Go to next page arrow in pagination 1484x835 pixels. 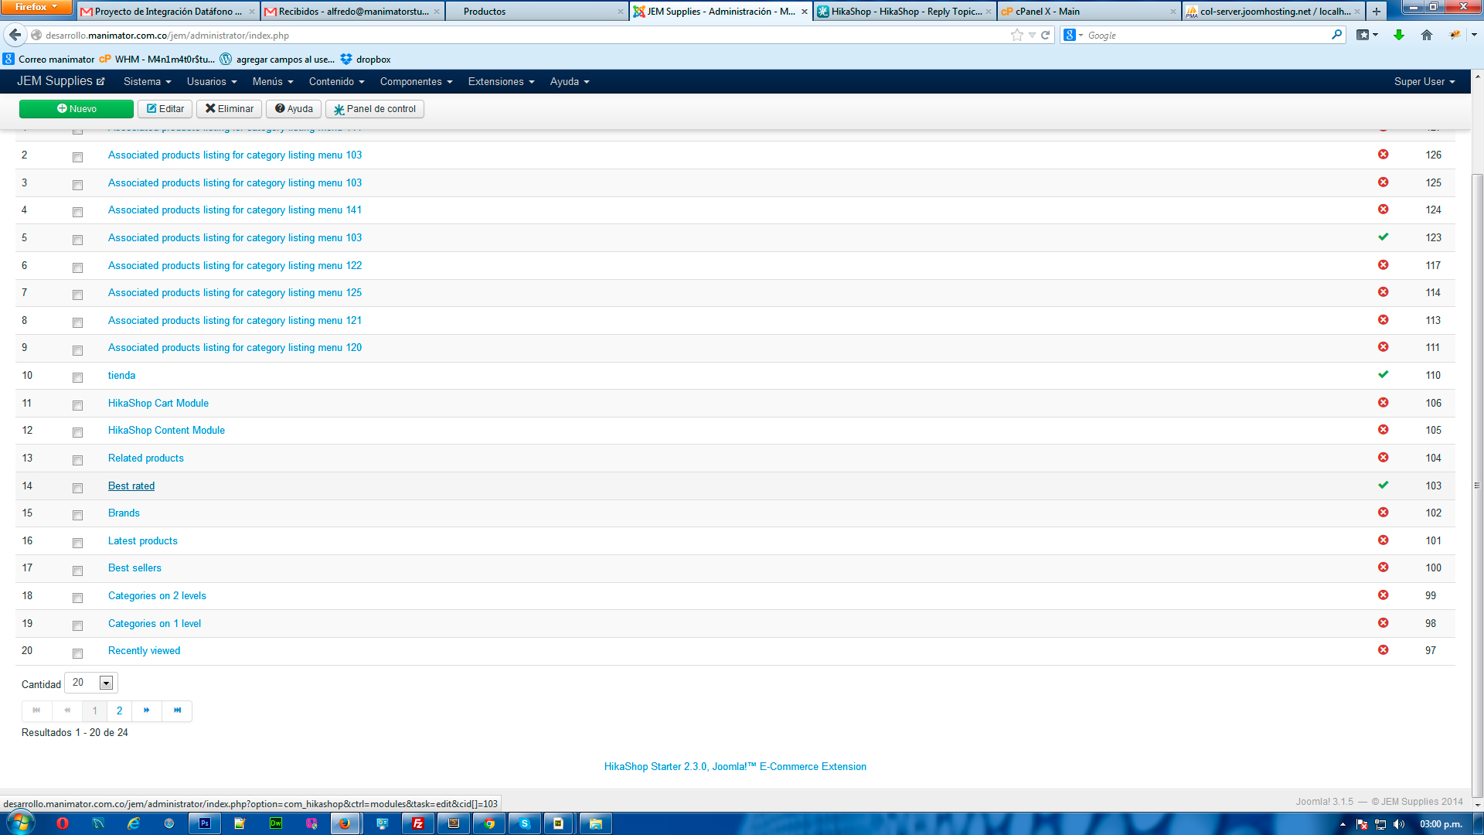(146, 711)
